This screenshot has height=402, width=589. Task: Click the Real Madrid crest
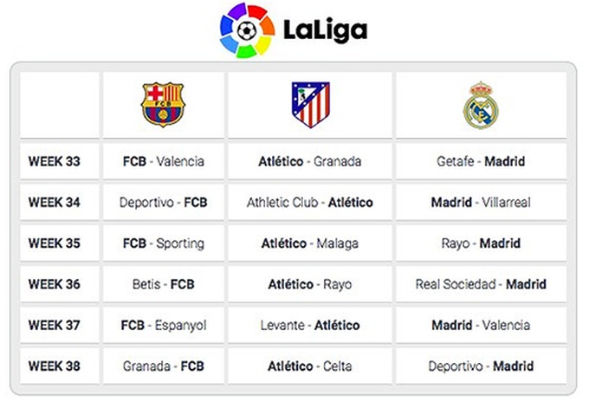481,105
